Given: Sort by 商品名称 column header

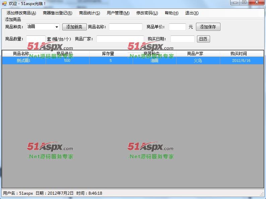Looking at the screenshot, I should tap(24, 54).
